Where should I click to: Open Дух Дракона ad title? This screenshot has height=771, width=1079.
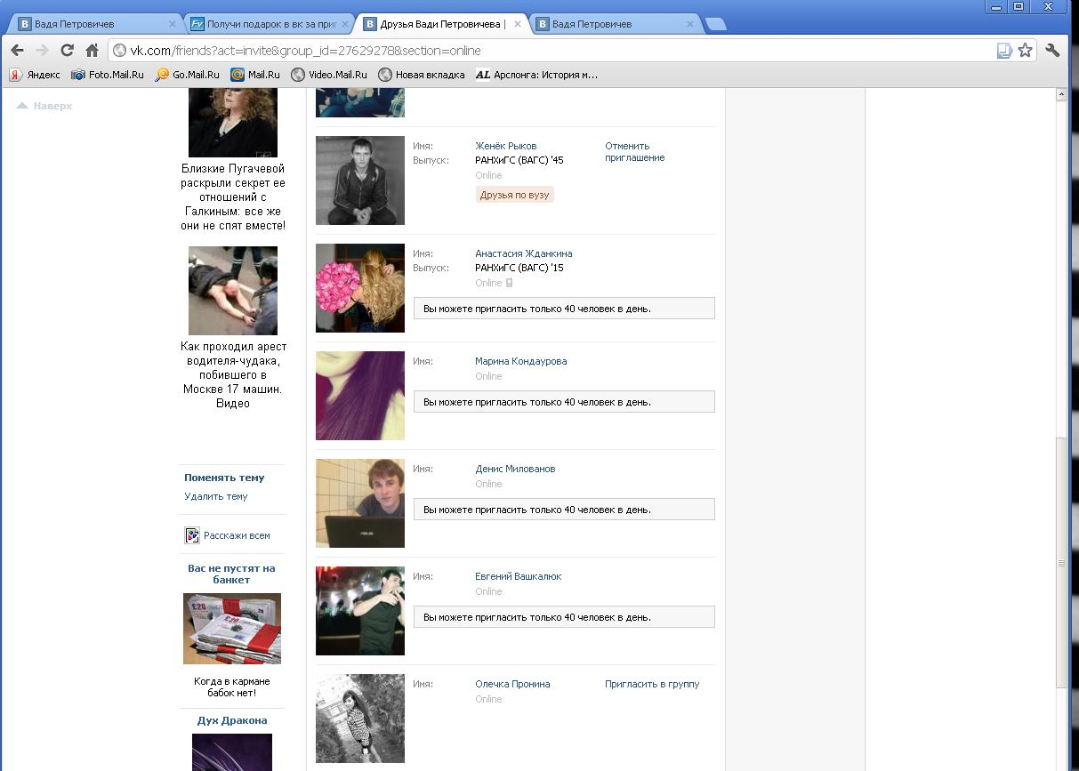click(232, 720)
